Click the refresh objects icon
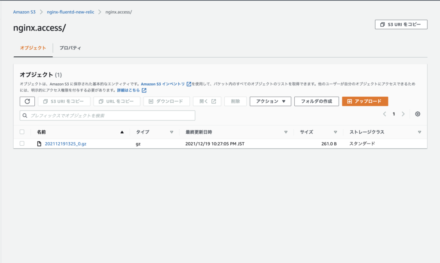 [27, 101]
